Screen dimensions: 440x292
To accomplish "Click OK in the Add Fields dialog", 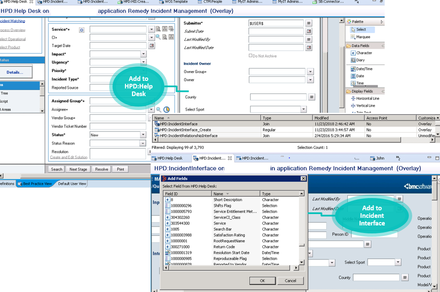I will tap(263, 281).
